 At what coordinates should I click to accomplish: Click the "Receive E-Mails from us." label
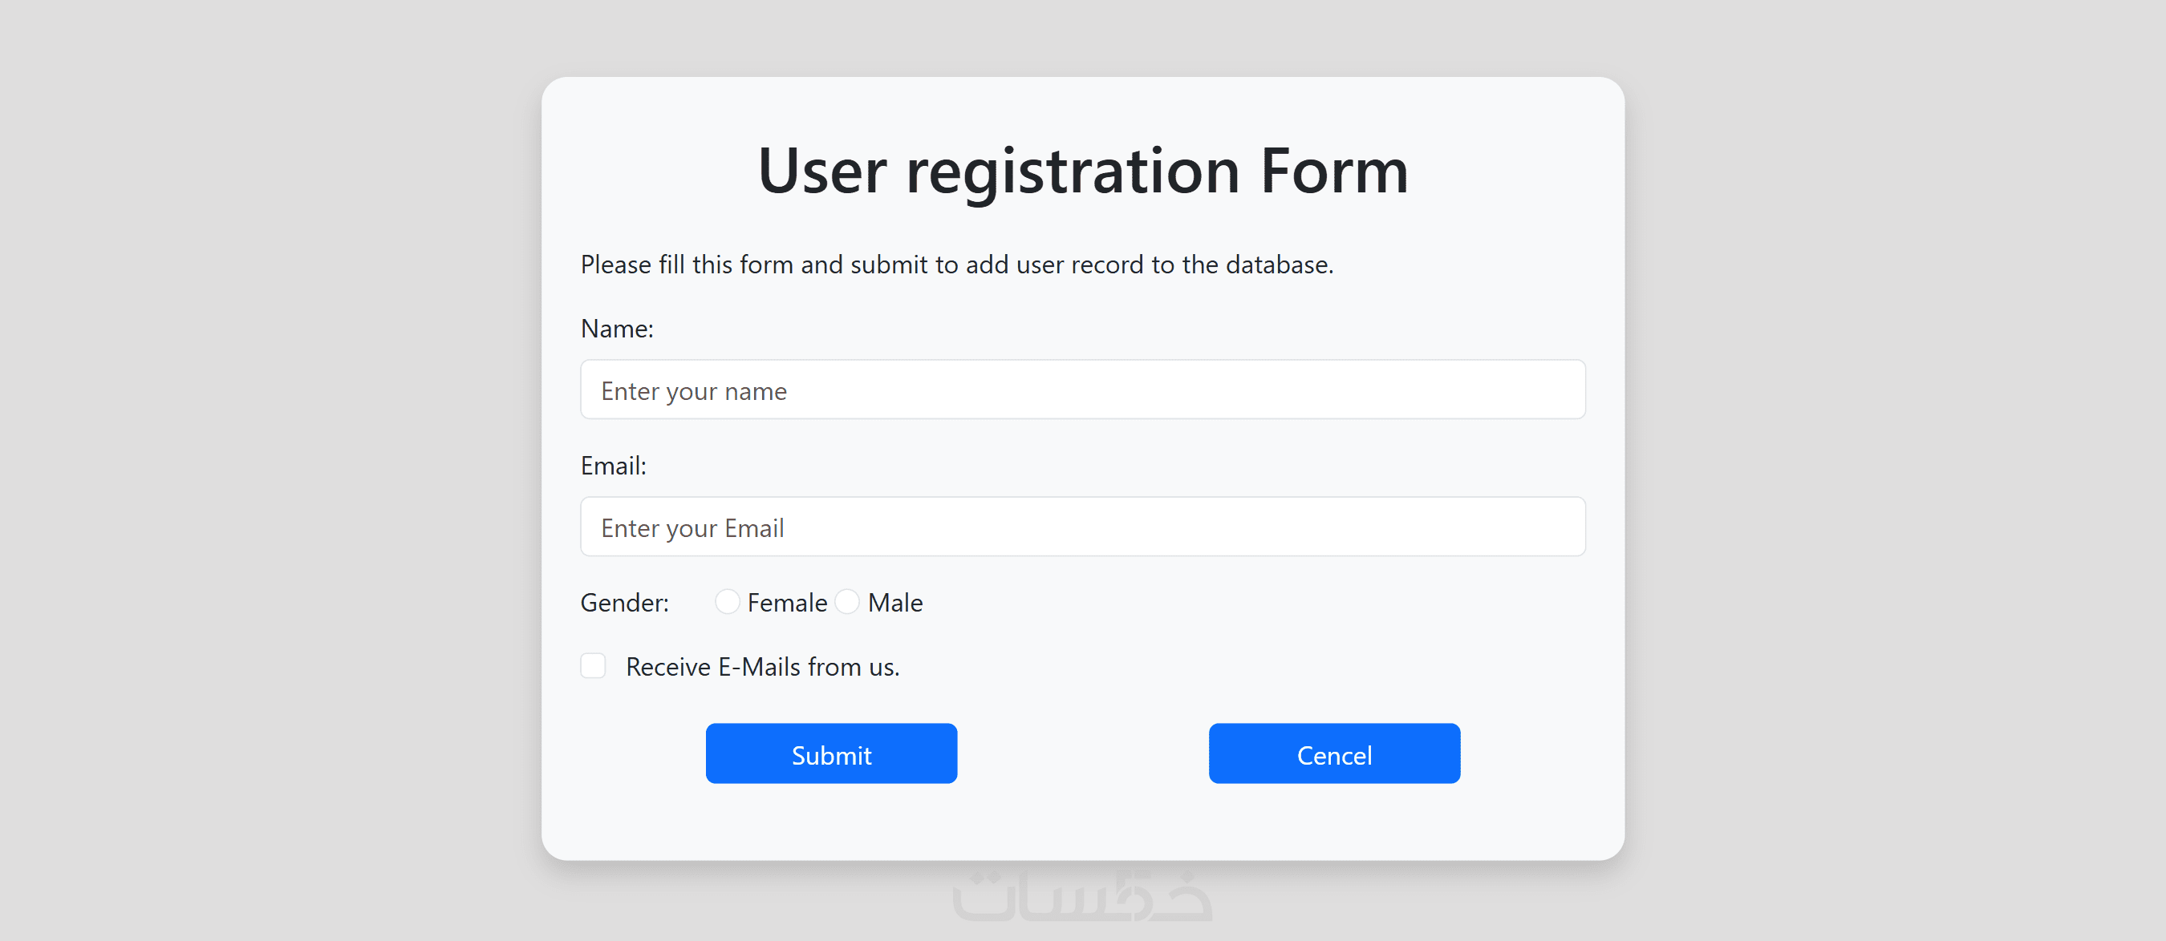762,666
